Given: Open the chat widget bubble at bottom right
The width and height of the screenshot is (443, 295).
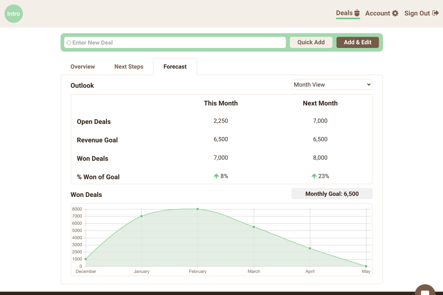Looking at the screenshot, I should 425,291.
